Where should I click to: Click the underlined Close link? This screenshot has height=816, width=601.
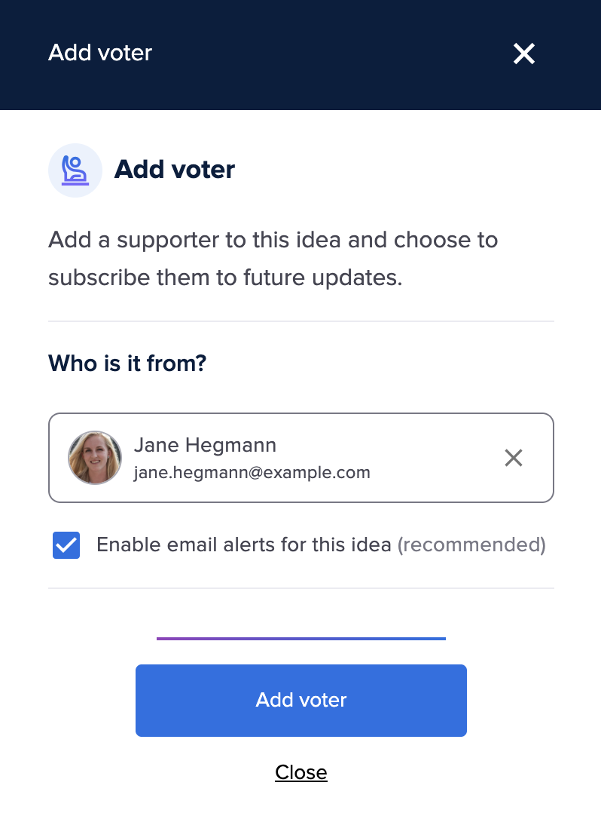pyautogui.click(x=301, y=772)
